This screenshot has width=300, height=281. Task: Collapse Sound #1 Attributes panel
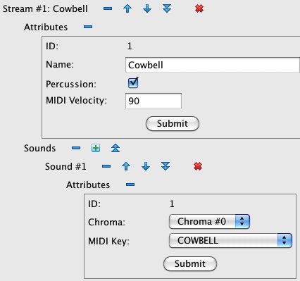[x=130, y=185]
